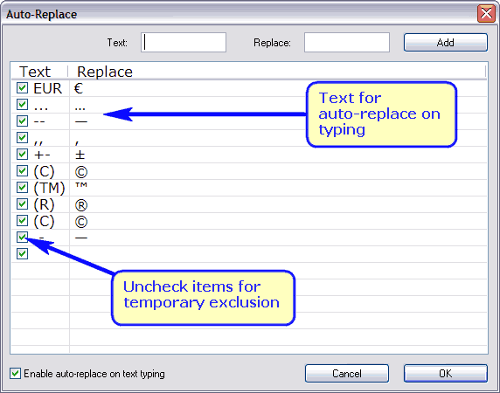Disable Enable auto-replace on text typing

point(15,374)
